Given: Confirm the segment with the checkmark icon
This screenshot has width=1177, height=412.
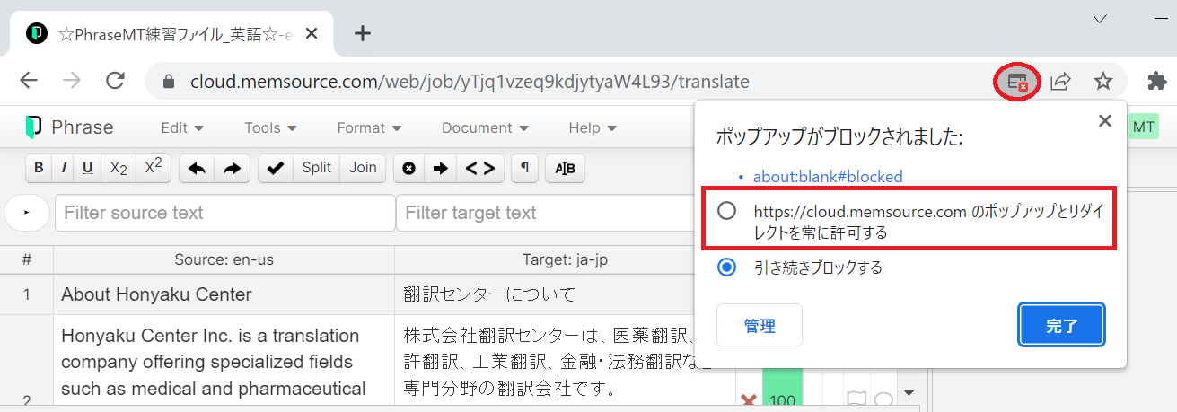Looking at the screenshot, I should 276,168.
